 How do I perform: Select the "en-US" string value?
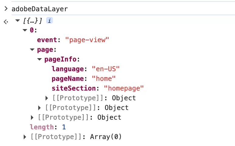click(x=106, y=69)
